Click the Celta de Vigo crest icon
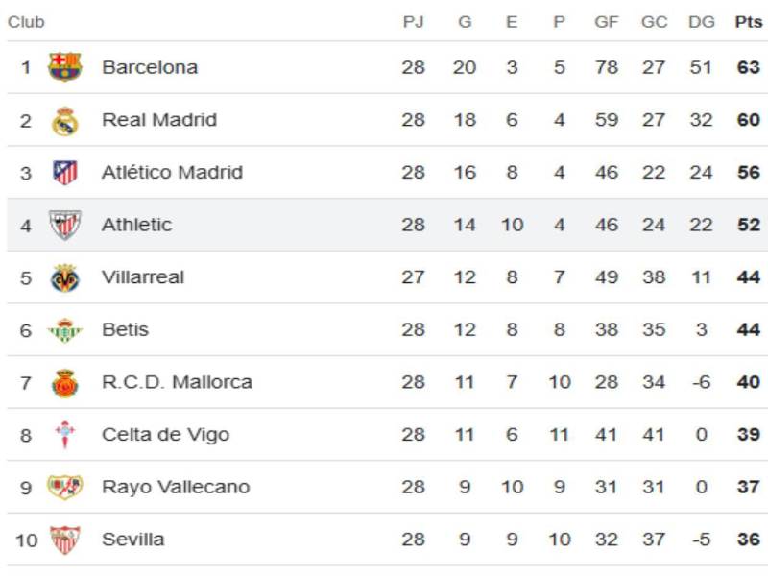768x576 pixels. [x=65, y=435]
